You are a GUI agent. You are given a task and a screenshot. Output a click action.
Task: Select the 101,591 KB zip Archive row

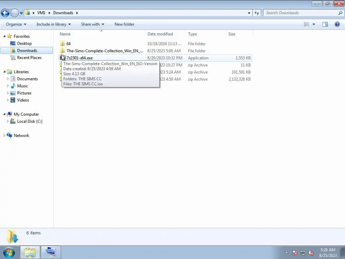pyautogui.click(x=206, y=72)
